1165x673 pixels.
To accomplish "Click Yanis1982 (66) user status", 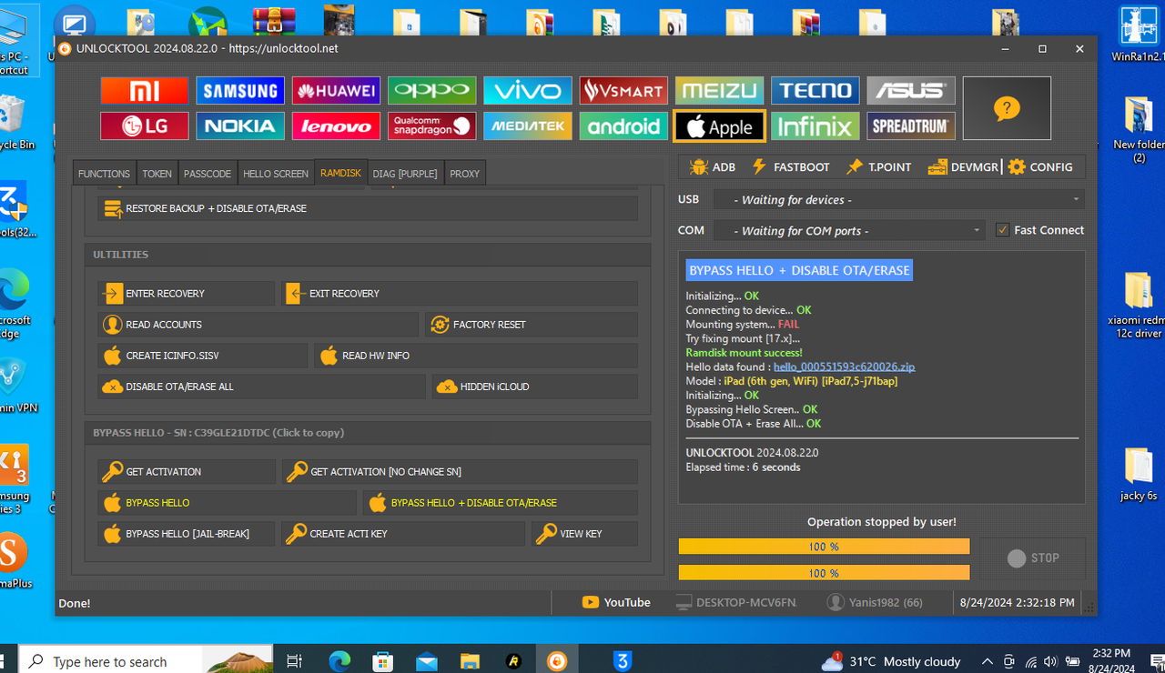I will [x=875, y=602].
